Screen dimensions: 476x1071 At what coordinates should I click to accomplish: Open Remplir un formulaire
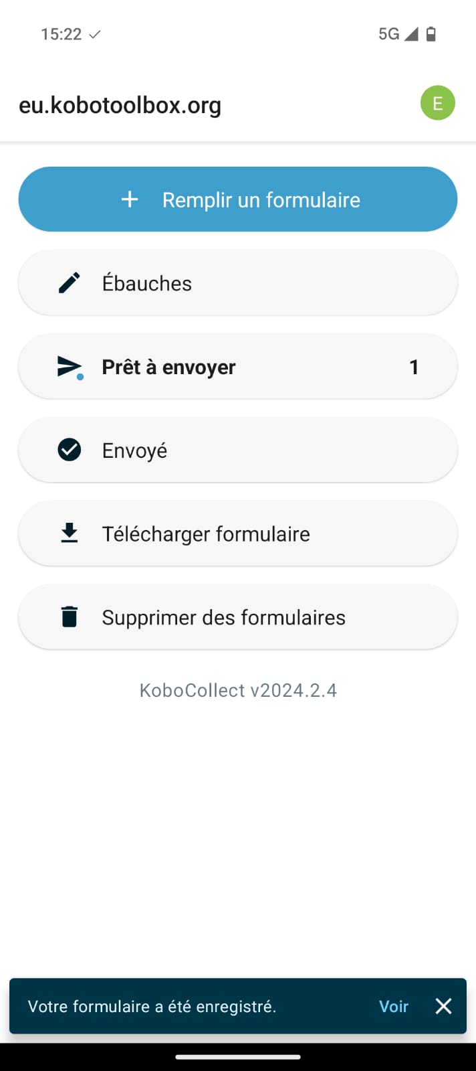[261, 199]
